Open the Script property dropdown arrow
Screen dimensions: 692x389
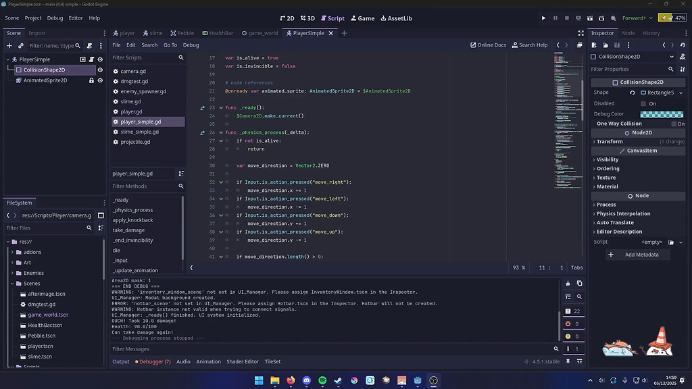point(681,242)
